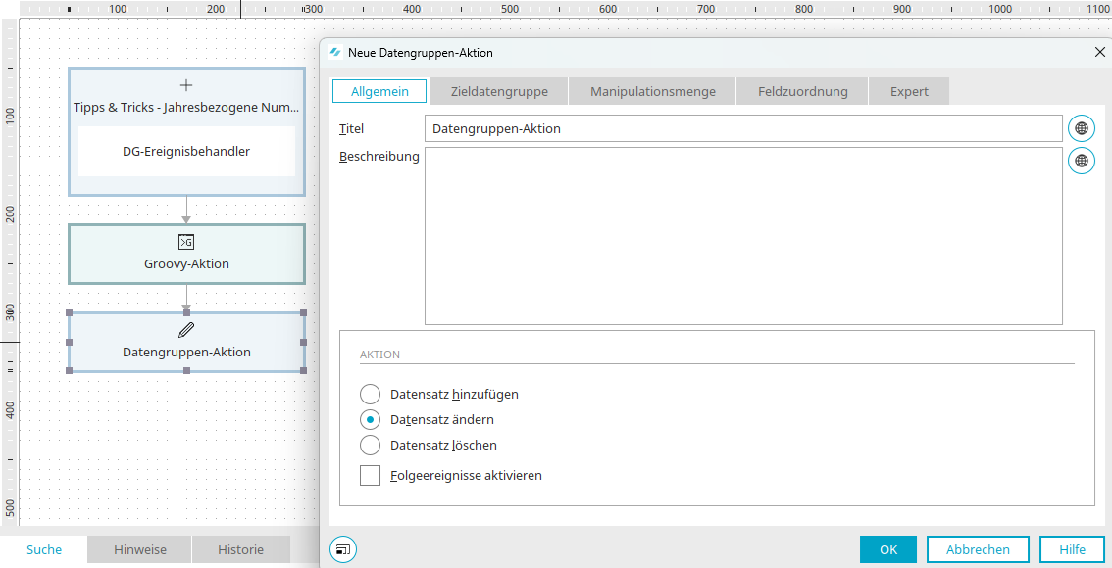Show the Historie tab at bottom
This screenshot has width=1112, height=568.
pyautogui.click(x=241, y=549)
